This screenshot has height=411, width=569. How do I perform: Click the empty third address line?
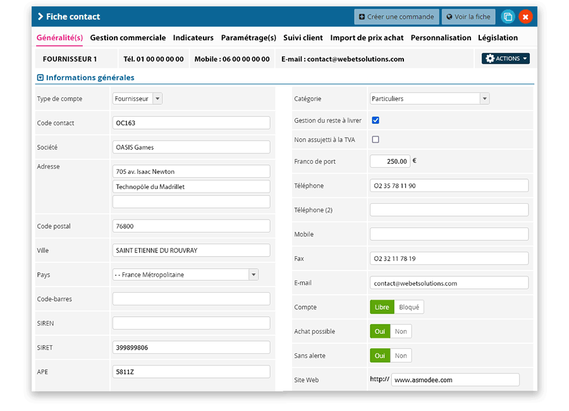(191, 202)
